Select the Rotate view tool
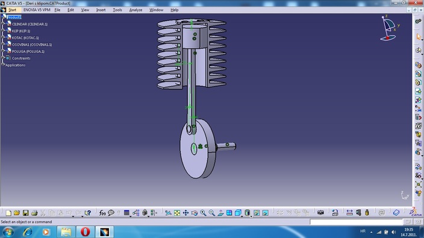Viewport: 424px width, 238px height. tap(195, 213)
